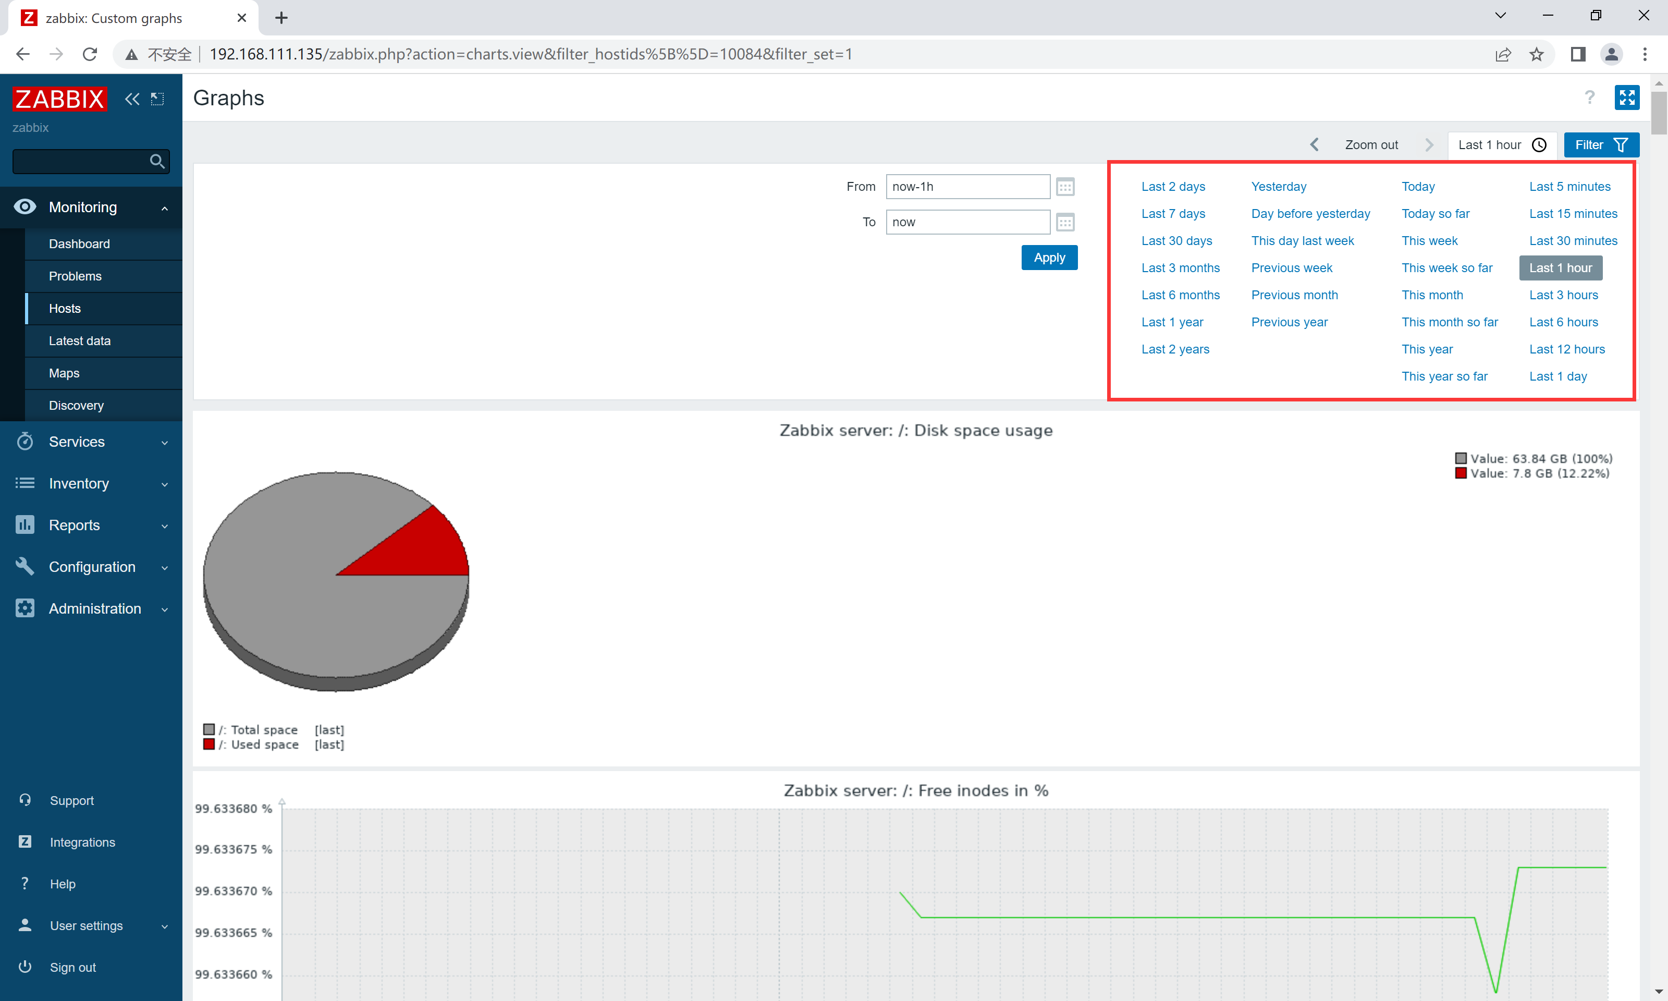
Task: Select the Last 7 days range
Action: [x=1173, y=214]
